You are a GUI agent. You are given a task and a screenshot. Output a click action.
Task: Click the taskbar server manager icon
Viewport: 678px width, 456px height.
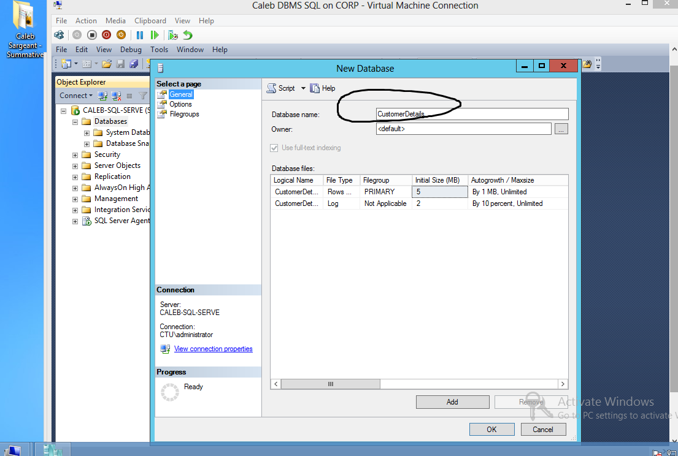tap(53, 449)
